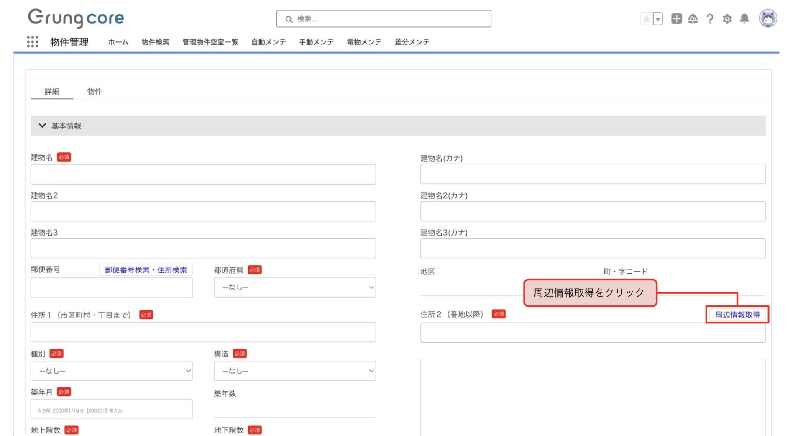The height and width of the screenshot is (436, 803).
Task: Open the user profile avatar
Action: [x=768, y=18]
